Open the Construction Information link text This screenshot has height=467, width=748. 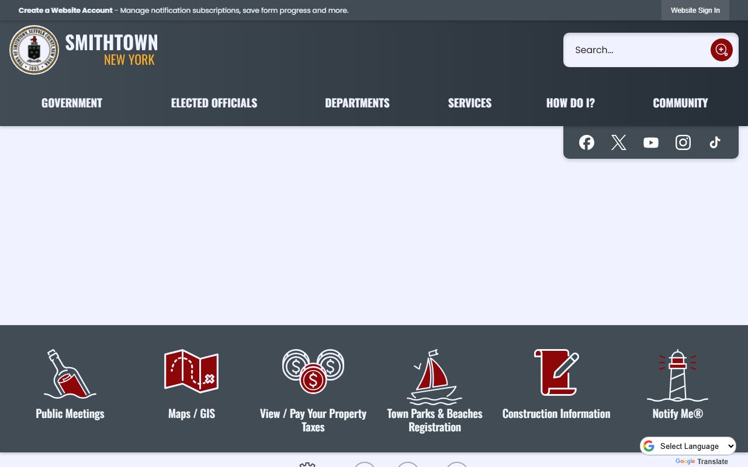[556, 413]
